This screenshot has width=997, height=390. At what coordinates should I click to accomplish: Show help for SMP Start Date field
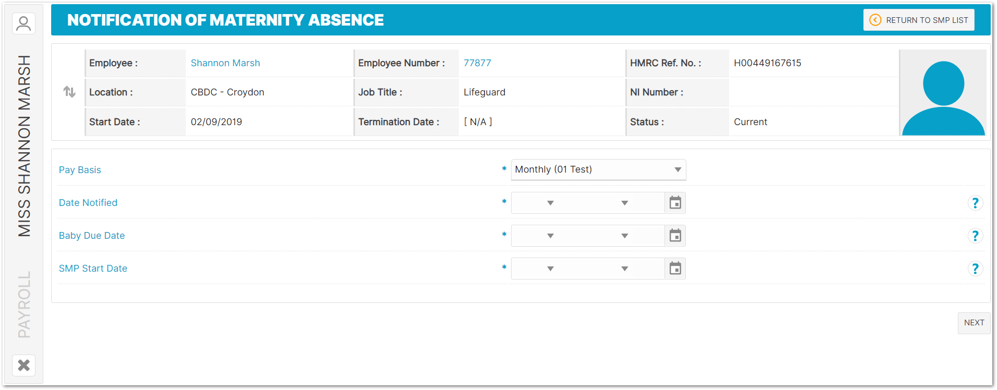975,269
